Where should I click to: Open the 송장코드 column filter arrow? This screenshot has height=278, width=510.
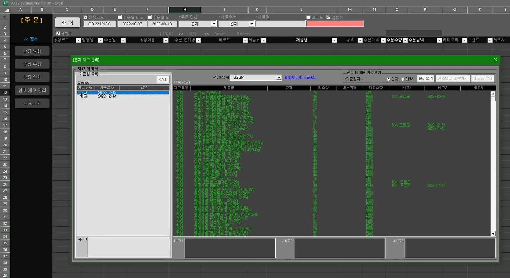[x=78, y=40]
